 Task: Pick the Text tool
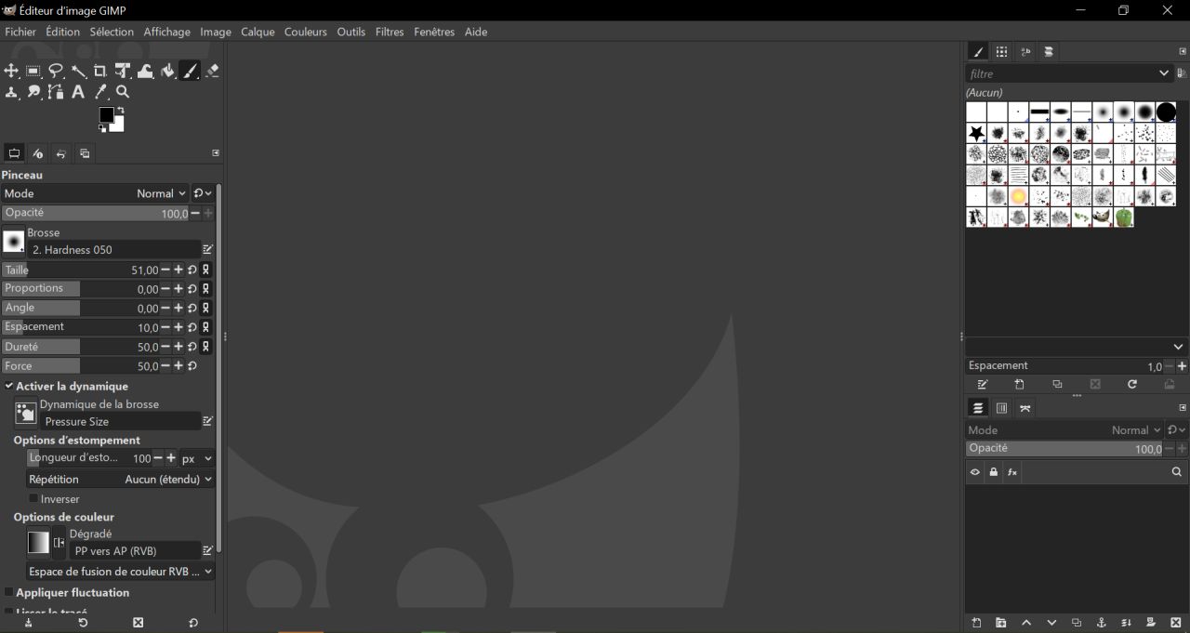[x=78, y=91]
